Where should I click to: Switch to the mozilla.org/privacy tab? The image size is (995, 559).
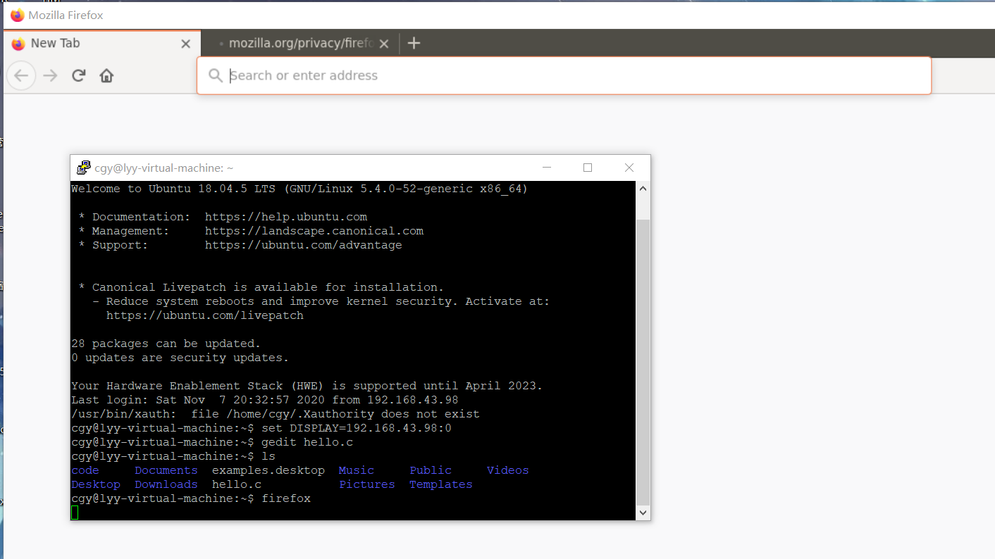300,44
